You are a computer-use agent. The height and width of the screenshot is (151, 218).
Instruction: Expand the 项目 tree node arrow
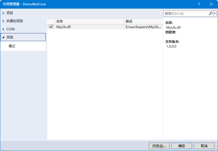coord(3,13)
